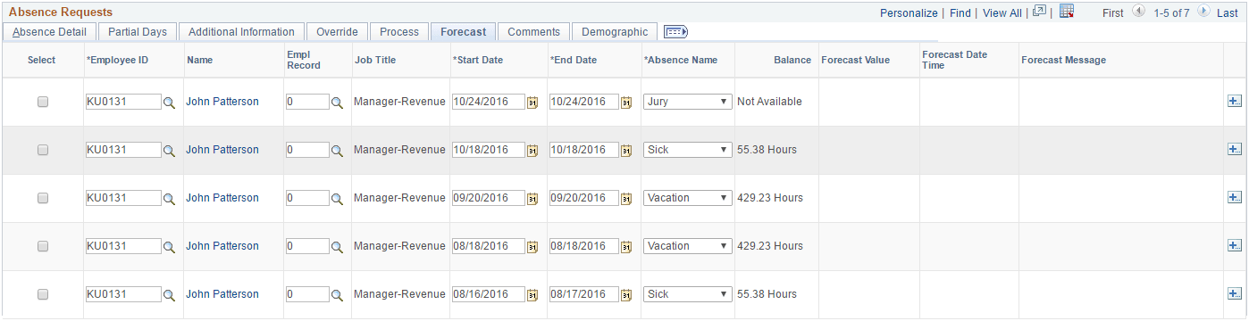
Task: Open the Jury Absence Name dropdown
Action: pyautogui.click(x=687, y=102)
